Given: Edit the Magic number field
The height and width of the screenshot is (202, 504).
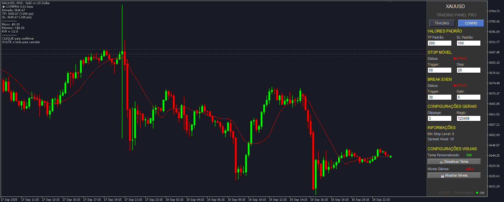Looking at the screenshot, I should click(468, 118).
